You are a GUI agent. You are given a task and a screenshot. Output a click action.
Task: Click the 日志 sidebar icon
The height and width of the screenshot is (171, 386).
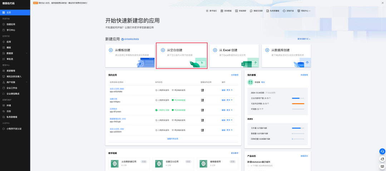[x=4, y=111]
